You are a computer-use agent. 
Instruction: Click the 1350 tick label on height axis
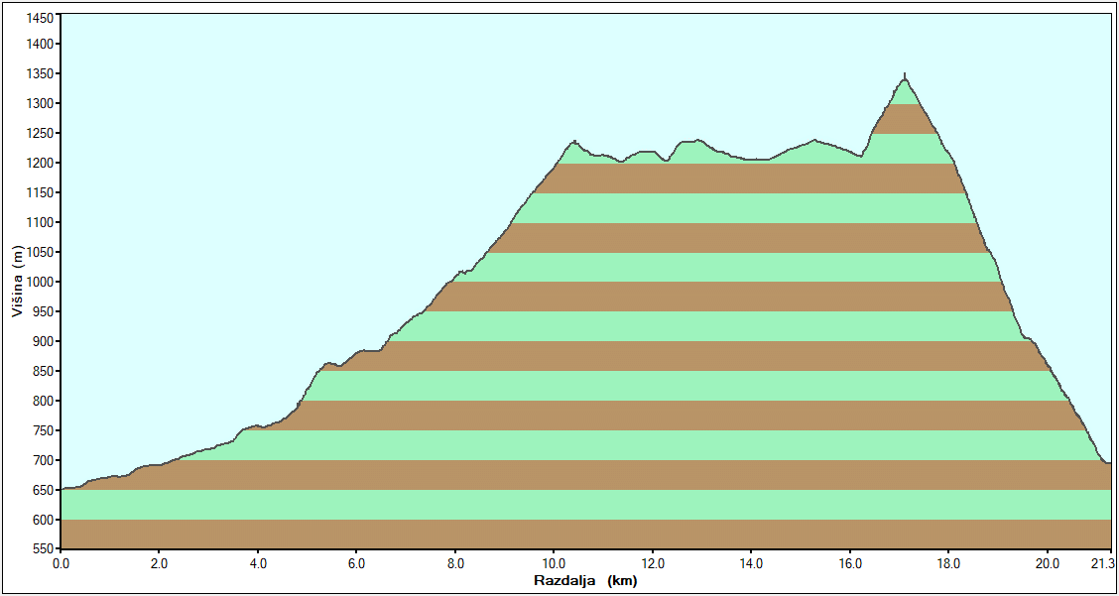click(41, 73)
